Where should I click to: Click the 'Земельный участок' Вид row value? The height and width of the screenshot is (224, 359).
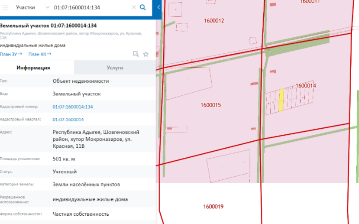(77, 94)
